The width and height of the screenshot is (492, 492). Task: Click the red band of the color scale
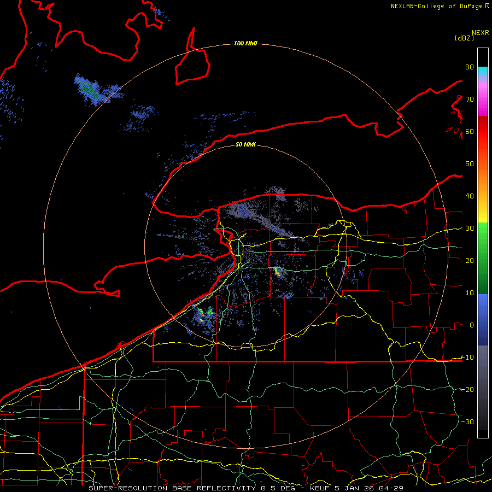point(483,135)
